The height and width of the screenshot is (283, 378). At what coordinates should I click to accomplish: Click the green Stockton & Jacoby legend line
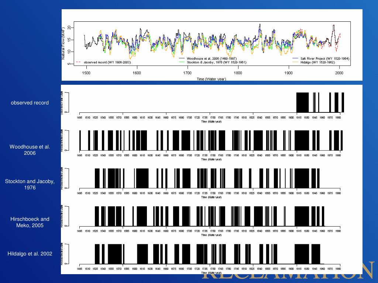[182, 62]
